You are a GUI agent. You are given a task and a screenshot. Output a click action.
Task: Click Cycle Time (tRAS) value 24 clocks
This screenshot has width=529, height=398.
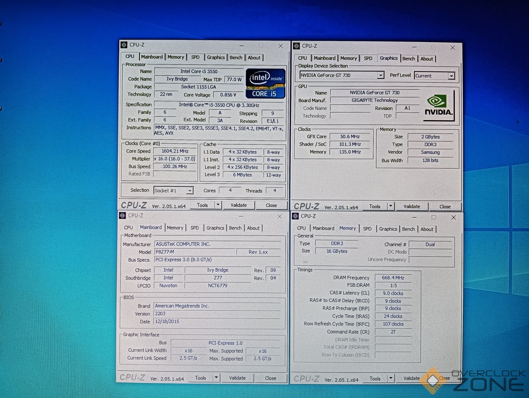coord(393,316)
